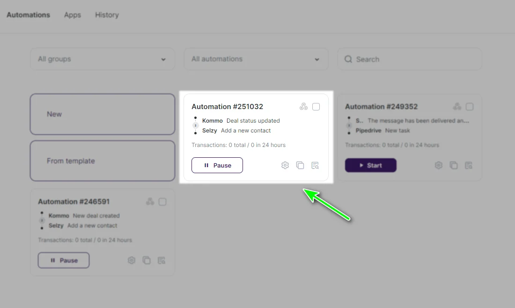Open the All automations dropdown
515x308 pixels.
coord(256,59)
